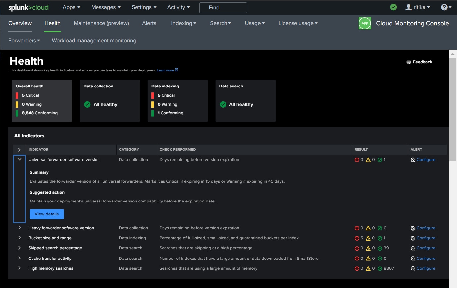Viewport: 457px width, 288px height.
Task: Expand the Cache transfer activity row
Action: 19,258
